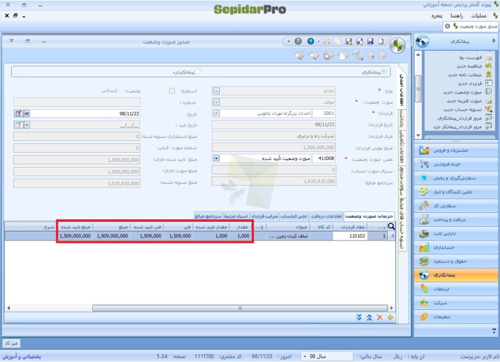The width and height of the screenshot is (500, 362).
Task: Open the راهنما menu
Action: tap(457, 16)
